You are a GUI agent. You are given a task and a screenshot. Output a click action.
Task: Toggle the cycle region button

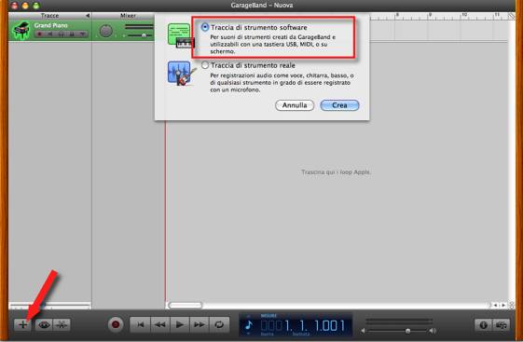(x=219, y=324)
